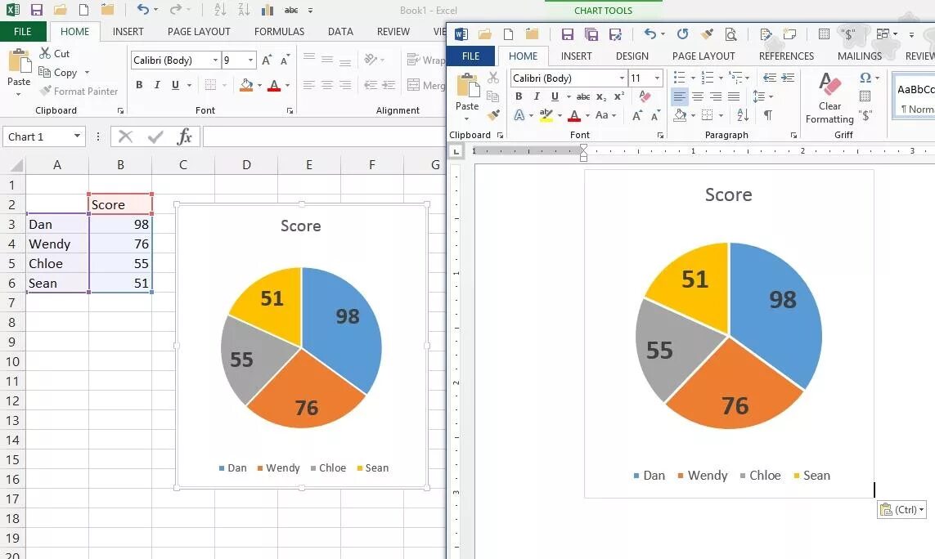
Task: Click Excel Fill Color paint bucket swatch
Action: [x=246, y=85]
